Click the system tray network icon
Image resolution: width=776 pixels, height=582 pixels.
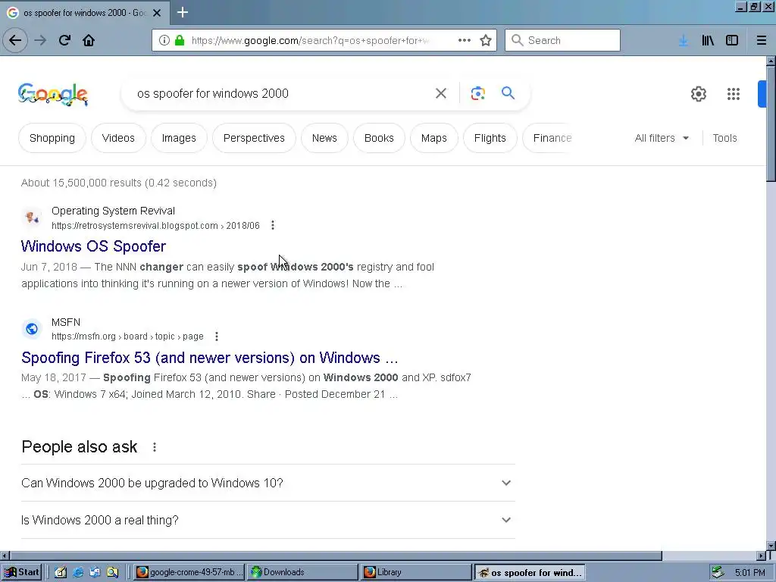718,572
